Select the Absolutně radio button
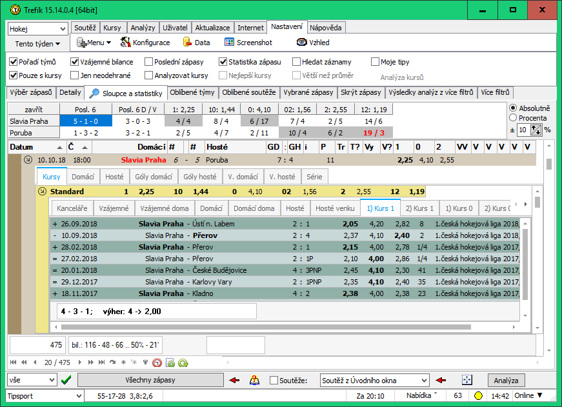 pos(513,108)
